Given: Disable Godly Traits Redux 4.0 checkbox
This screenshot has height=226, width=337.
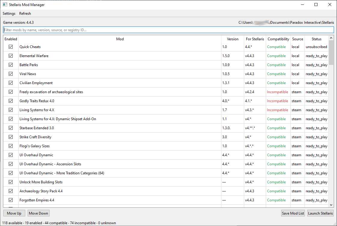Looking at the screenshot, I should 11,101.
